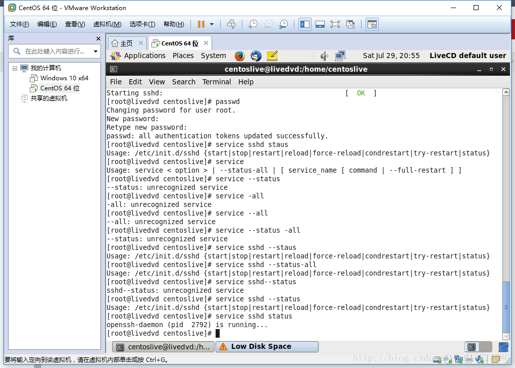Screen dimensions: 515x368
Task: Switch to Unity mode
Action: coord(350,24)
